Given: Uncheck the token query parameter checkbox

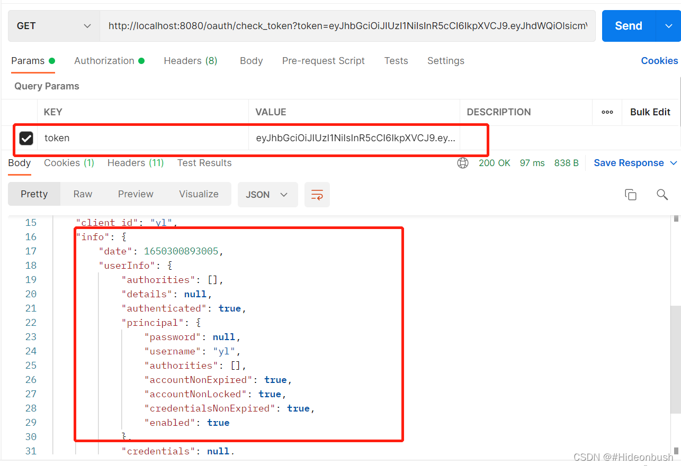Looking at the screenshot, I should click(26, 139).
